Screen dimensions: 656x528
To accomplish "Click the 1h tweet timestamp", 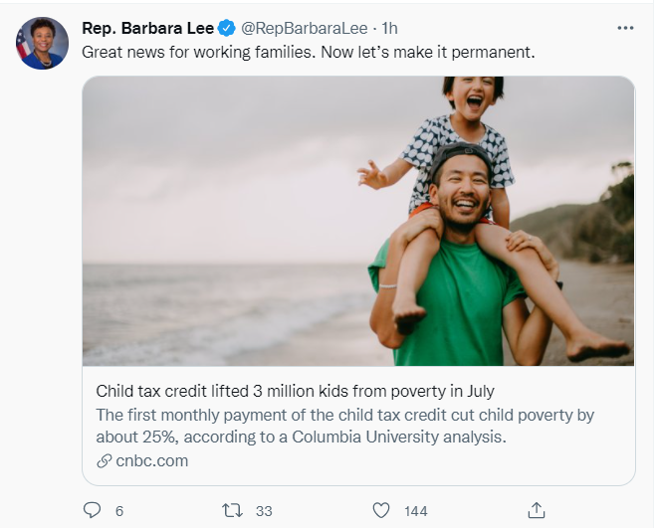I will pos(390,28).
